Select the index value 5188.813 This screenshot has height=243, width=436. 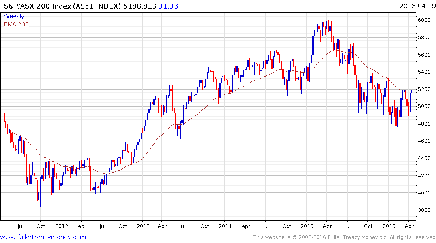[140, 6]
